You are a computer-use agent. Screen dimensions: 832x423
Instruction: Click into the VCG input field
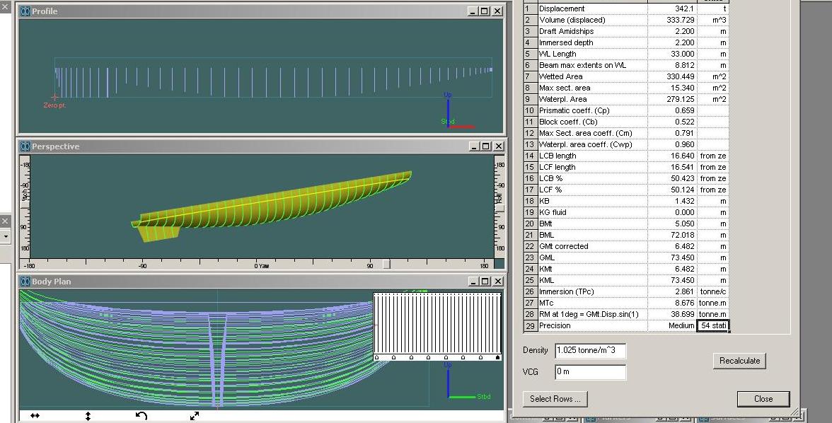point(590,371)
